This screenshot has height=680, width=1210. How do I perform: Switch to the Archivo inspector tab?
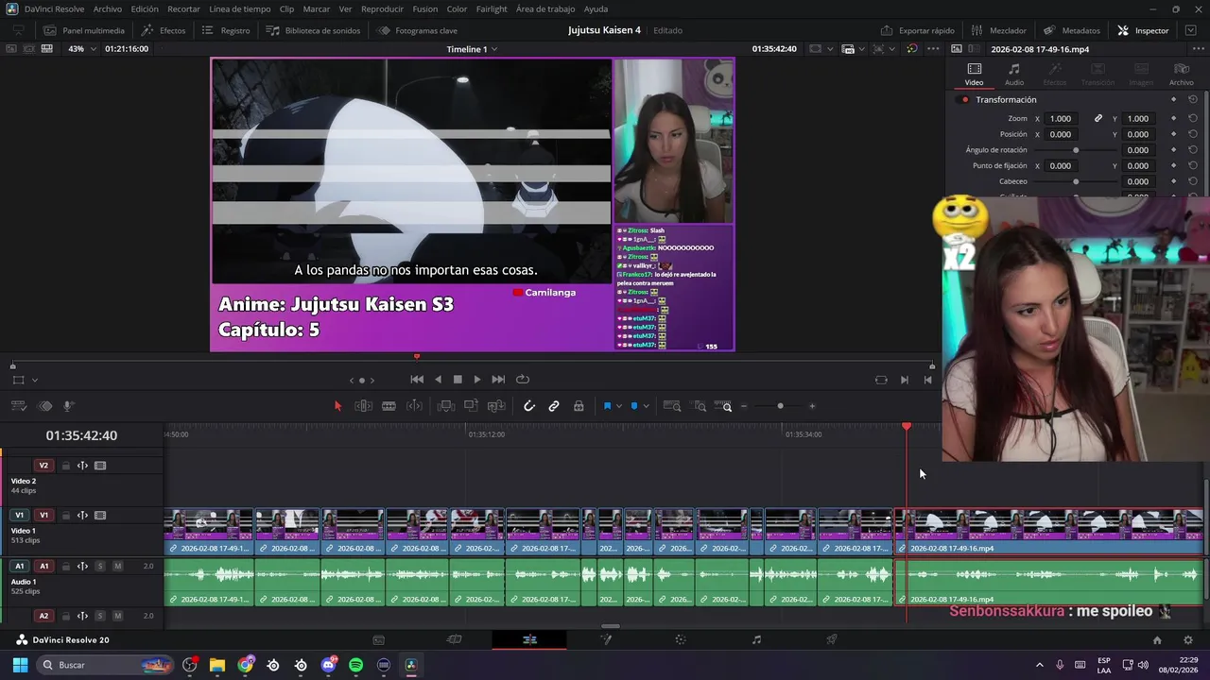click(1182, 74)
